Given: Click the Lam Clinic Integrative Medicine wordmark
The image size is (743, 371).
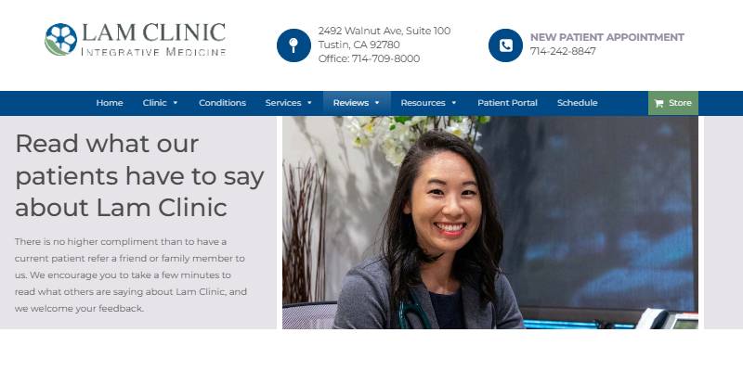Looking at the screenshot, I should click(153, 40).
